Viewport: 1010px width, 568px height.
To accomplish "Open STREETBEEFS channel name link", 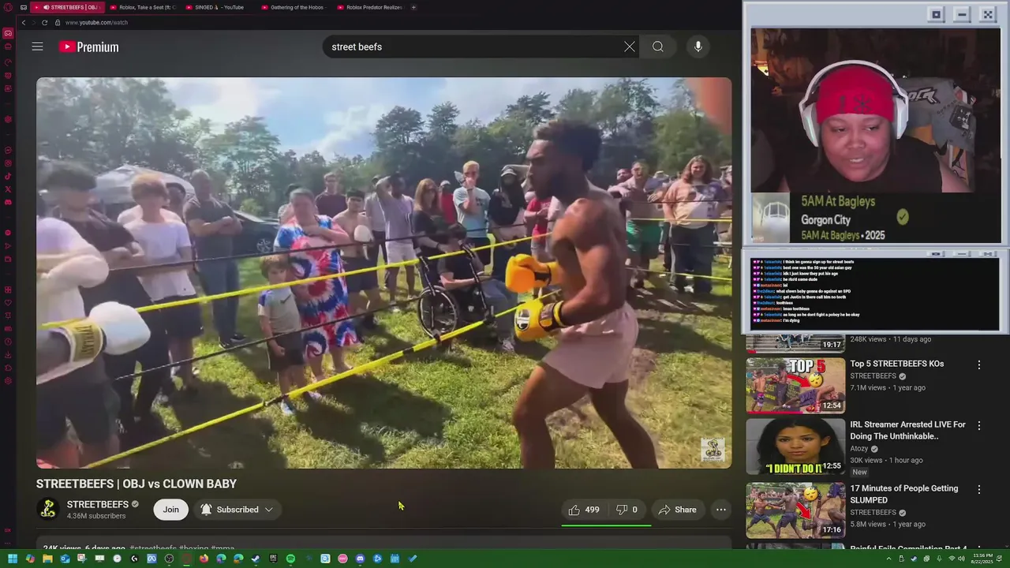I will [x=97, y=504].
